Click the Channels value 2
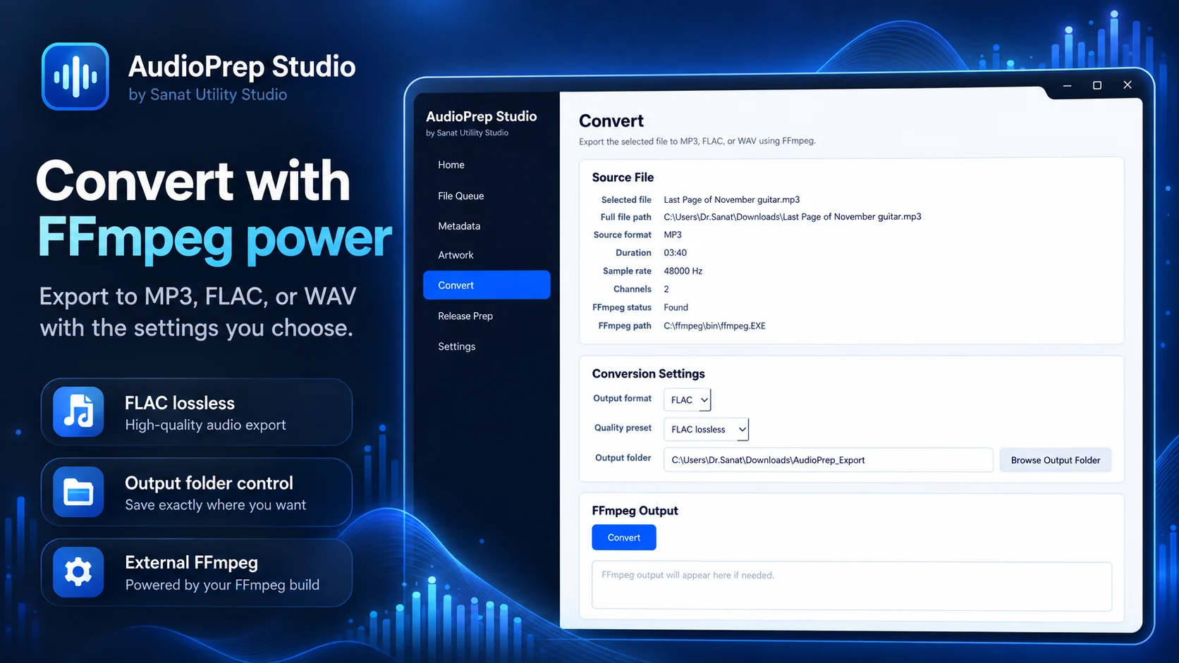 (666, 289)
